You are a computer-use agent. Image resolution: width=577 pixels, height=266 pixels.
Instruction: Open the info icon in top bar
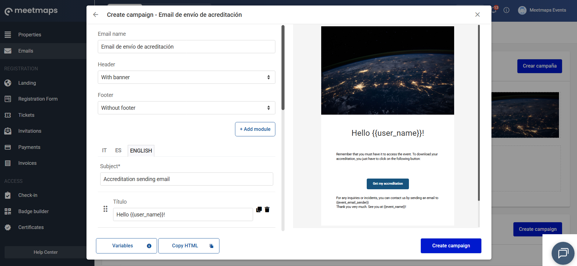(x=506, y=10)
